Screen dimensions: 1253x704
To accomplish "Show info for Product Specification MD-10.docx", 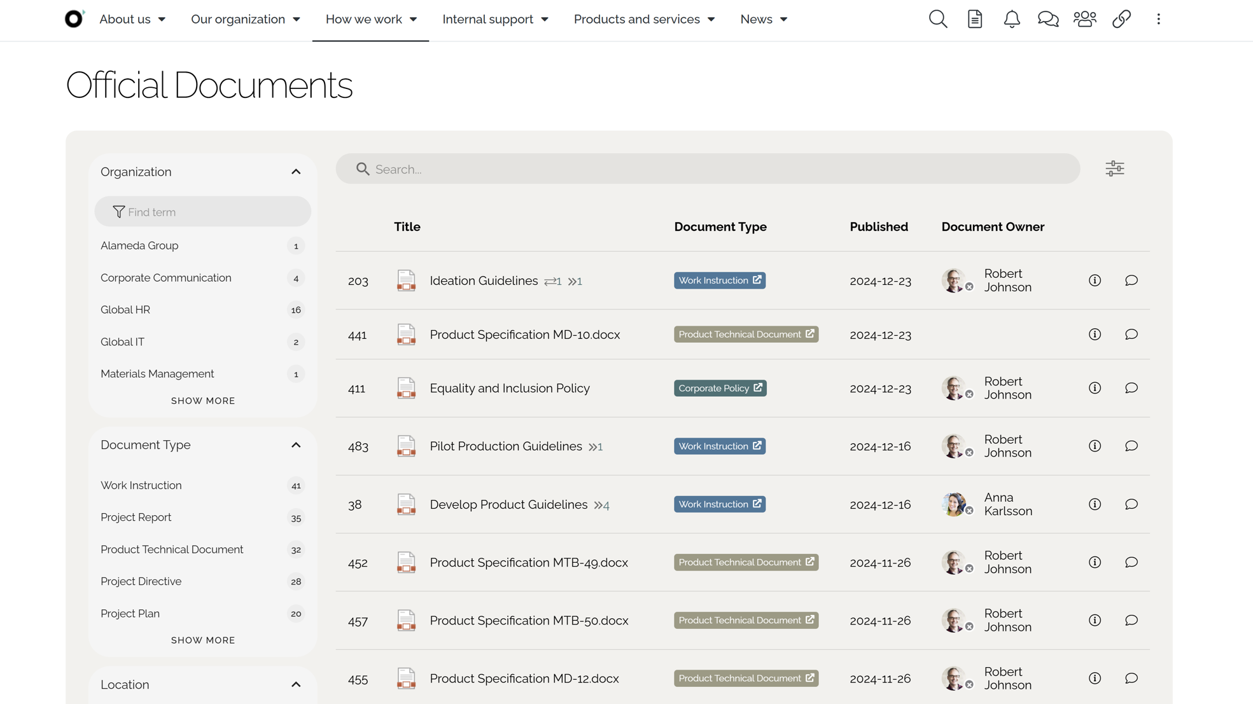I will click(x=1095, y=335).
